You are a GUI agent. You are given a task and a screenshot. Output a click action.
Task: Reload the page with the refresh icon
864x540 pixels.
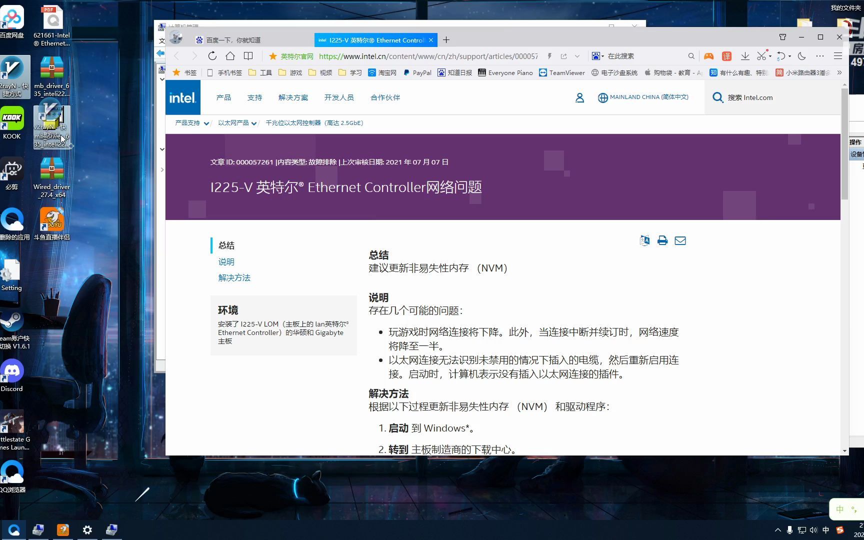coord(212,56)
